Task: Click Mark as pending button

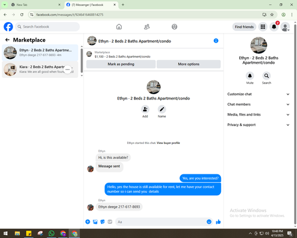Action: click(x=121, y=64)
